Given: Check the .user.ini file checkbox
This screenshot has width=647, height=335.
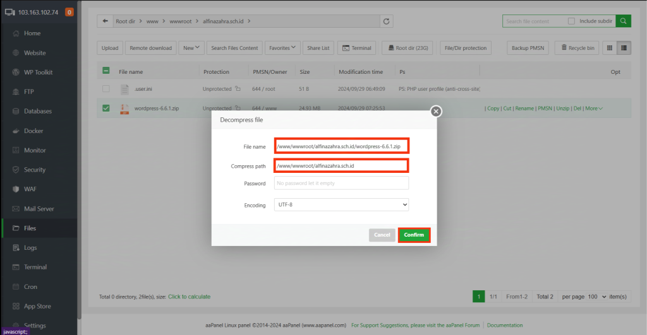Looking at the screenshot, I should 106,89.
